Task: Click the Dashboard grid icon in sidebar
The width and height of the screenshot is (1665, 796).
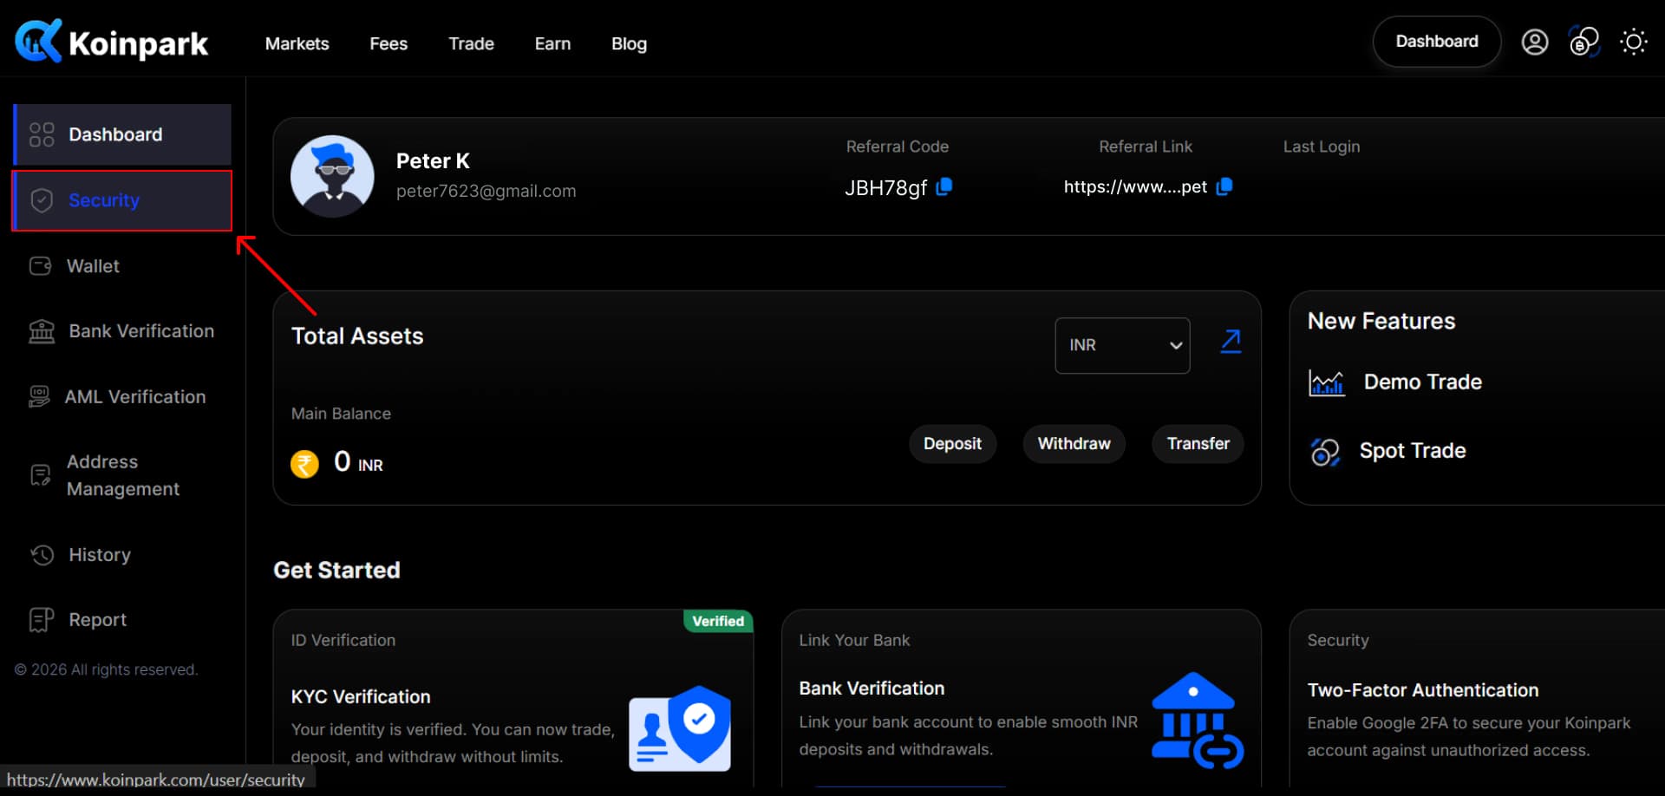Action: pyautogui.click(x=42, y=134)
